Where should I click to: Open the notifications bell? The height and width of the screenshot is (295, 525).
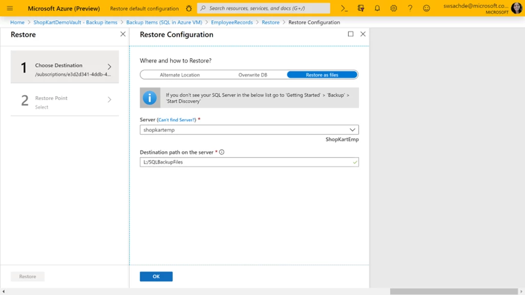[x=377, y=8]
